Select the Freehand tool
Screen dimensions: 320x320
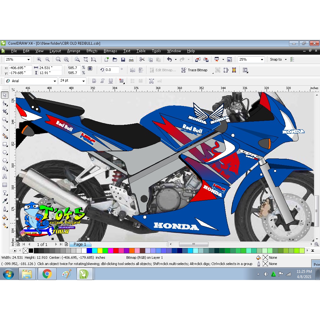coord(5,128)
